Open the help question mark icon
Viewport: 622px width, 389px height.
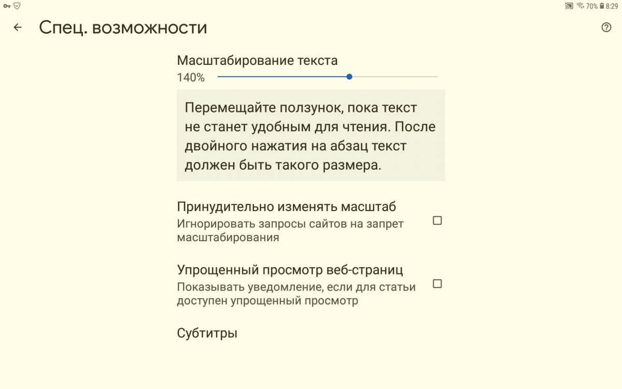(x=606, y=27)
